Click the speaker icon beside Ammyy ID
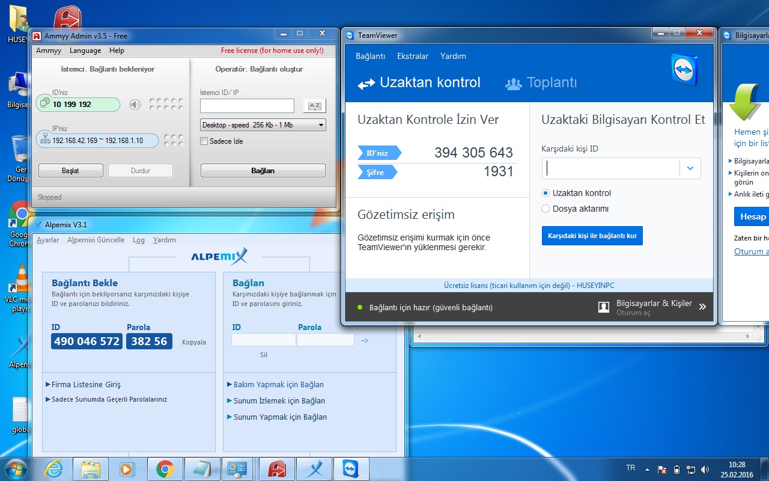769x481 pixels. click(x=135, y=105)
